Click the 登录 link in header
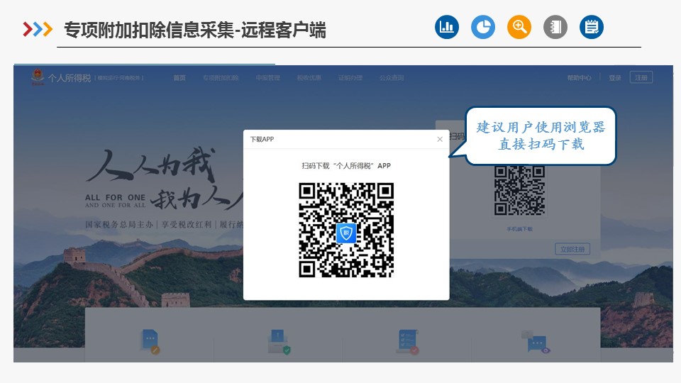This screenshot has width=681, height=383. point(615,78)
